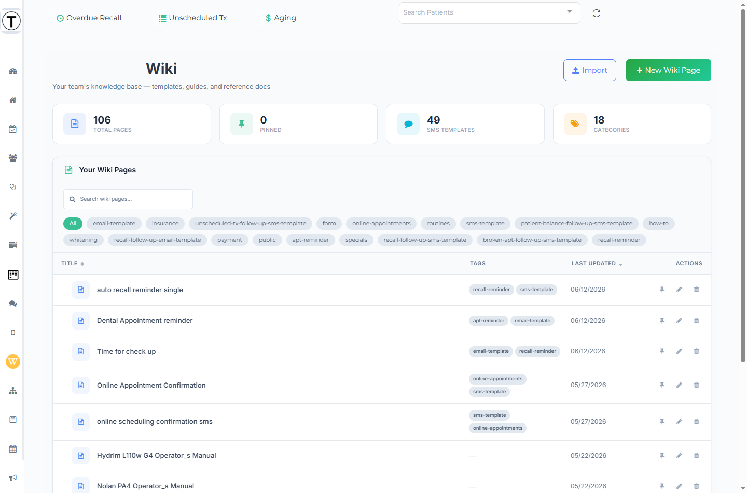Viewport: 747px width, 493px height.
Task: Delete Hydrim L110w G4 Operator_s Manual page
Action: (697, 456)
